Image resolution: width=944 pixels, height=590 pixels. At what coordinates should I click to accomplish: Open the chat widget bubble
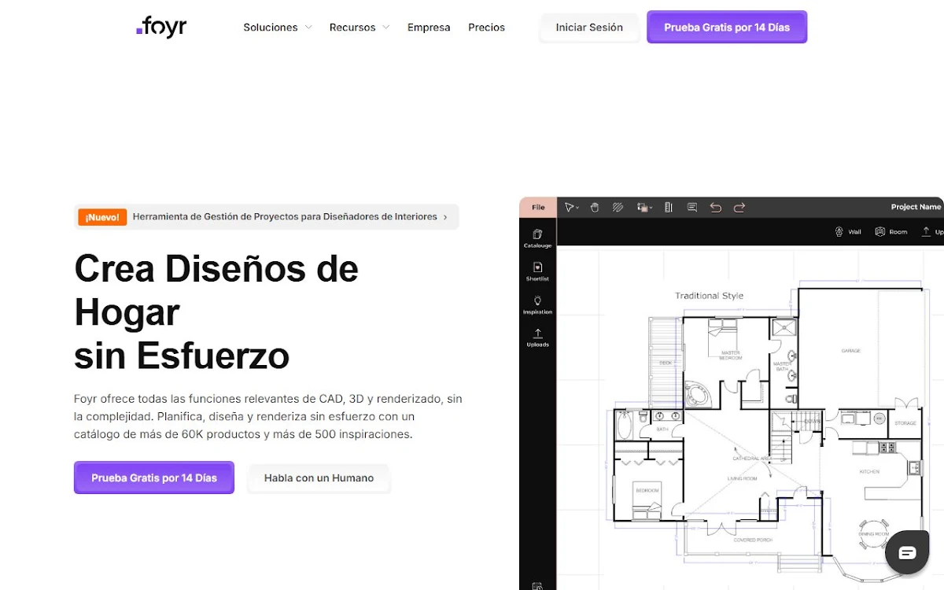pyautogui.click(x=907, y=553)
